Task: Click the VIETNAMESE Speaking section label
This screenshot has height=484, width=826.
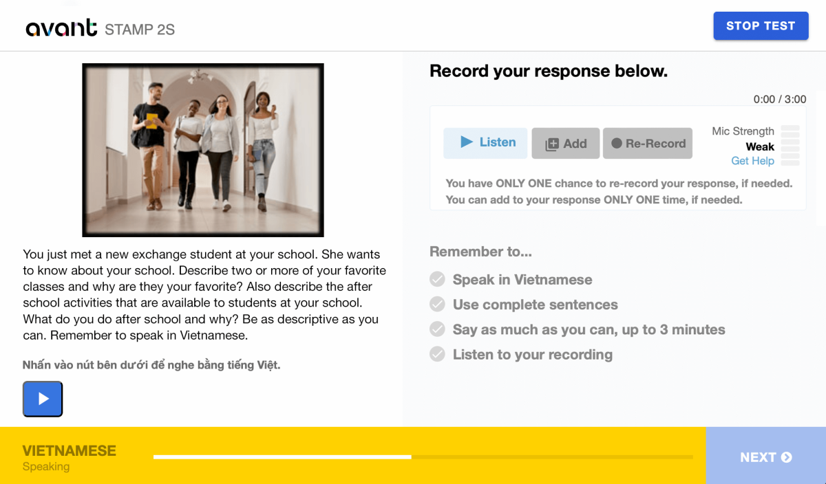Action: pos(69,458)
